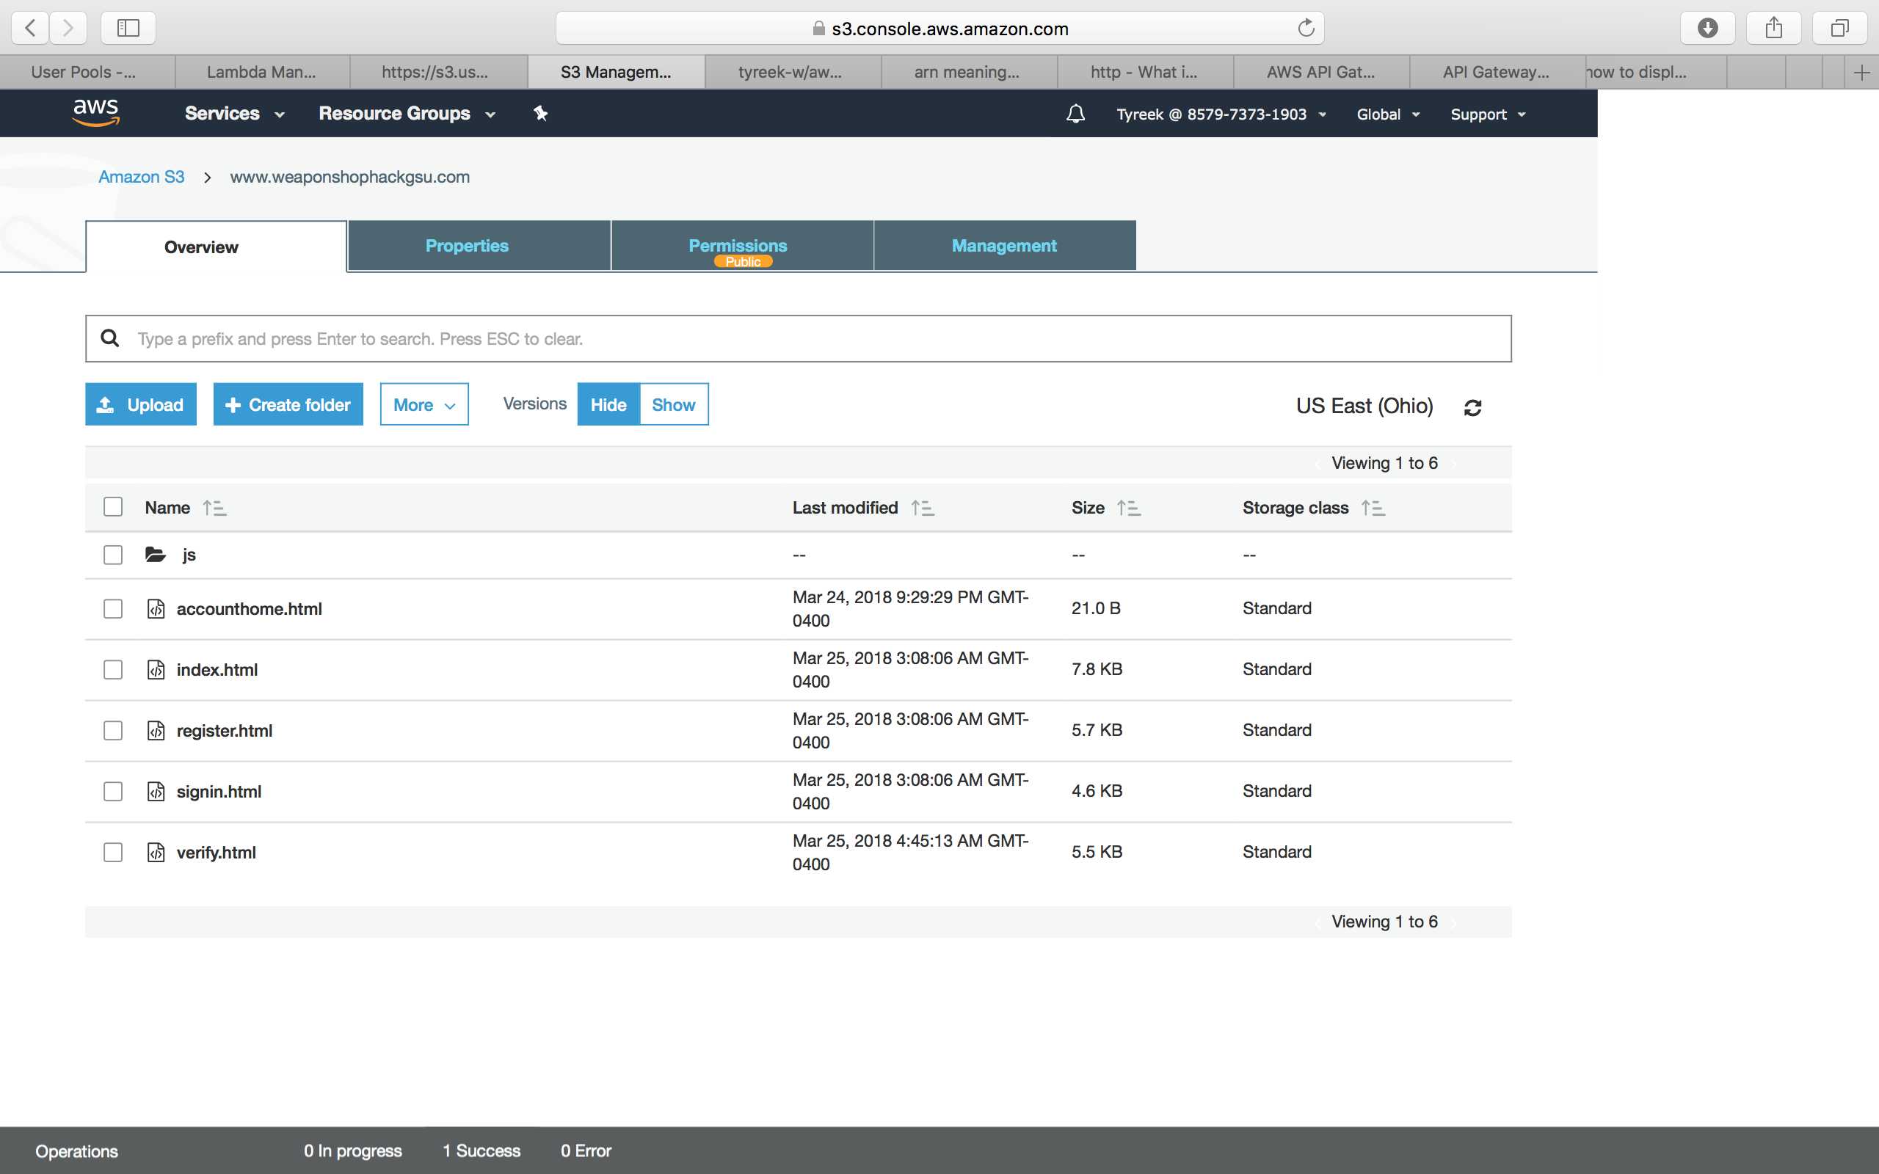Open the More actions dropdown
The image size is (1879, 1174).
pos(424,404)
